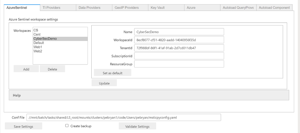Click the empty ResourceGroup field
Screen dimensions: 300x133
coord(179,64)
